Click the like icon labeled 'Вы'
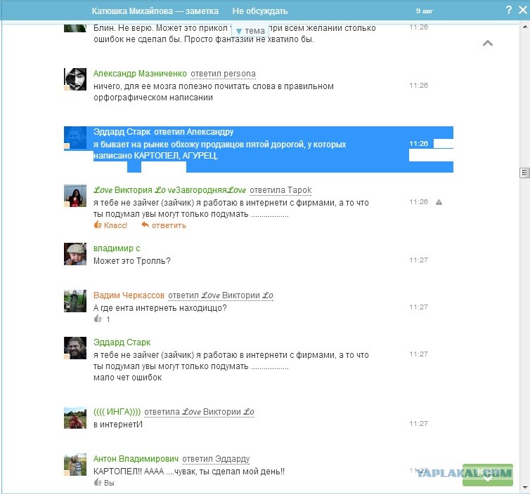Screen dimensions: 530x494 [98, 483]
